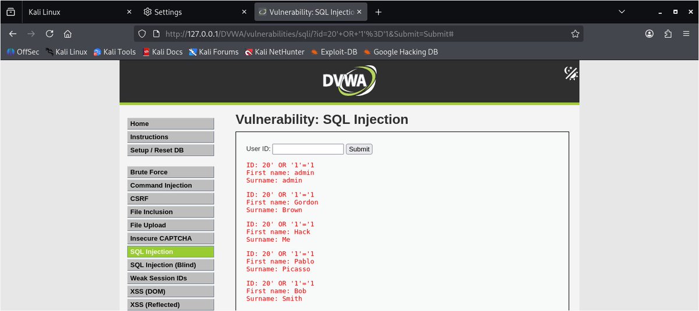Open the extensions puzzle icon
Image resolution: width=699 pixels, height=311 pixels.
click(668, 34)
